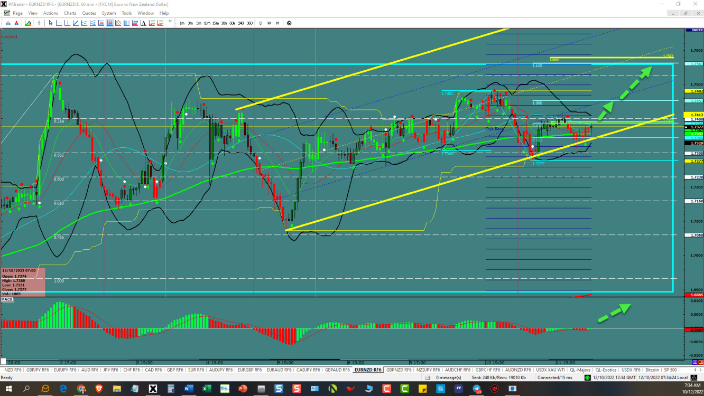Switch chart to 240 minute timeframe
Image resolution: width=704 pixels, height=396 pixels.
coord(241,23)
